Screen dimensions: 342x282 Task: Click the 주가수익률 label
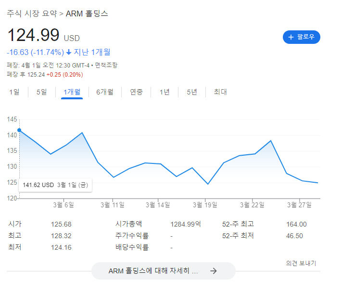click(132, 236)
